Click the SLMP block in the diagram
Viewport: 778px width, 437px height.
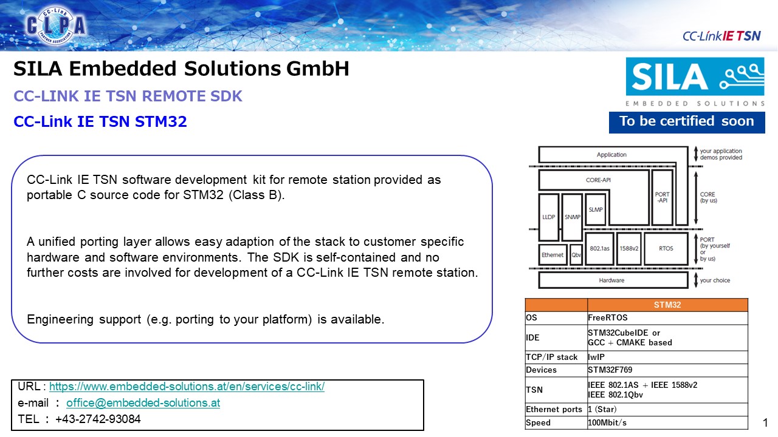(596, 209)
